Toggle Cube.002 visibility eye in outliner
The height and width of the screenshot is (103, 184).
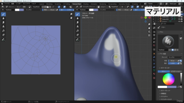[x=179, y=19]
